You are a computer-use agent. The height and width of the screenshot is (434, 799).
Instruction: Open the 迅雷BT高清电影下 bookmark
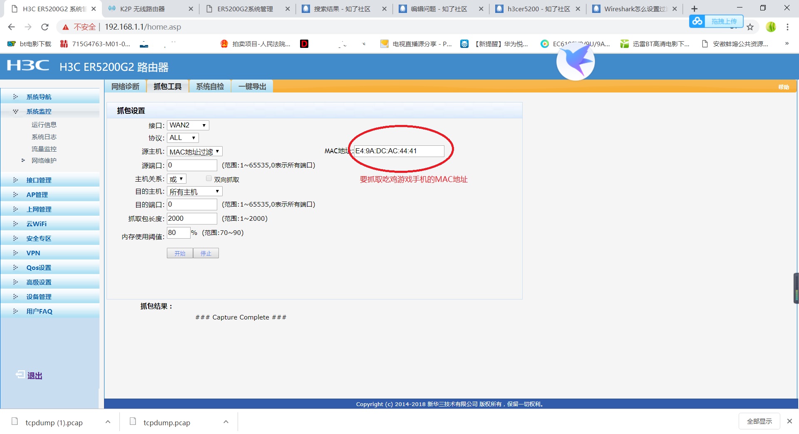coord(655,44)
